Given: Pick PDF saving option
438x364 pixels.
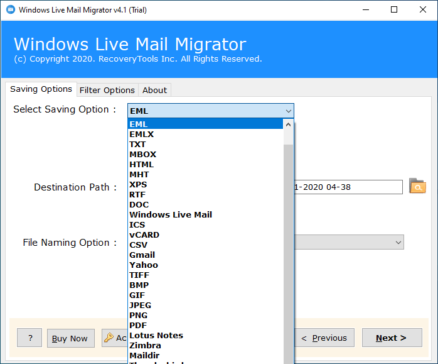Looking at the screenshot, I should (205, 326).
